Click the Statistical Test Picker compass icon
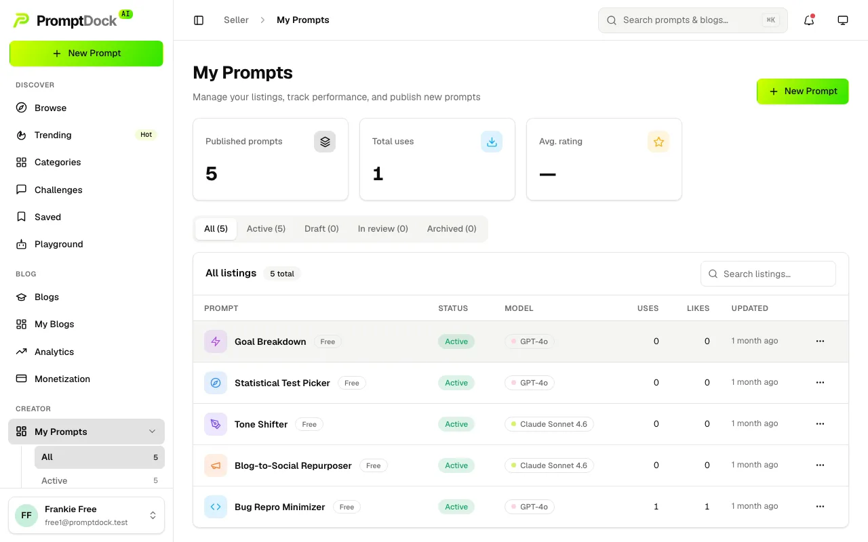 click(216, 383)
